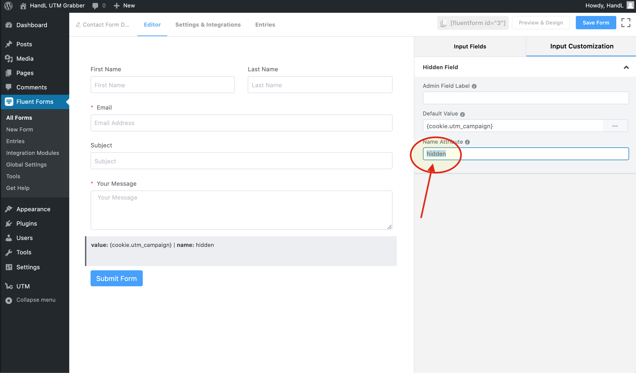Click the user avatar in admin bar
Image resolution: width=636 pixels, height=373 pixels.
(x=630, y=5)
